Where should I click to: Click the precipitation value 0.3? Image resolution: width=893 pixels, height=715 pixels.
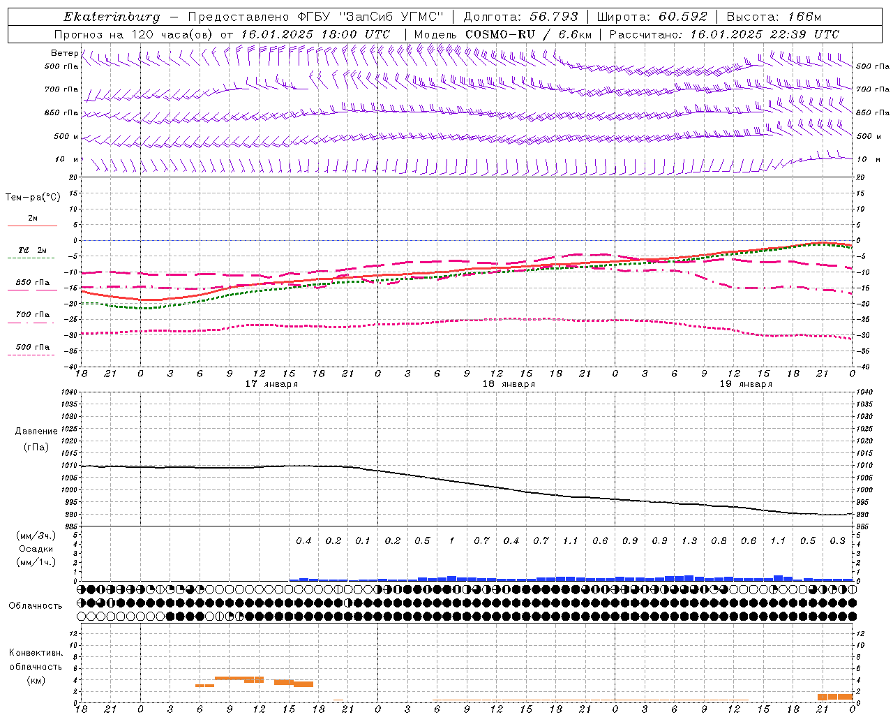[837, 541]
